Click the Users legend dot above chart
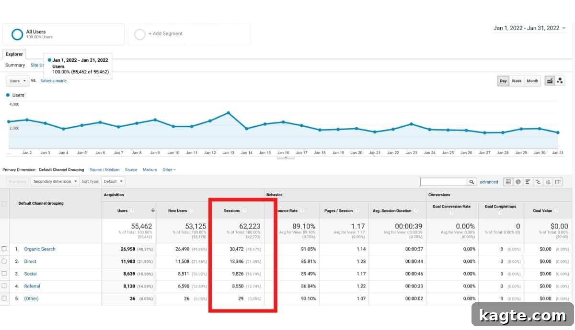 point(8,95)
